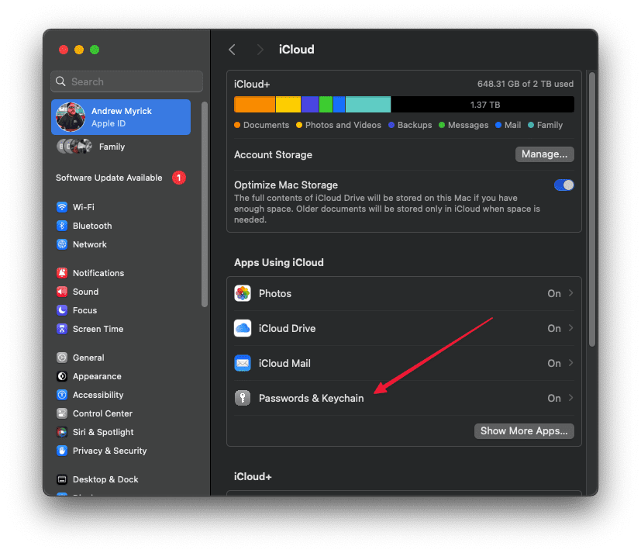641x553 pixels.
Task: Click the Apps Using iCloud heading
Action: pyautogui.click(x=279, y=263)
